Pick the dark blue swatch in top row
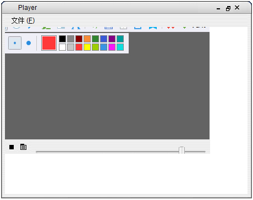The height and width of the screenshot is (200, 253). (x=104, y=39)
